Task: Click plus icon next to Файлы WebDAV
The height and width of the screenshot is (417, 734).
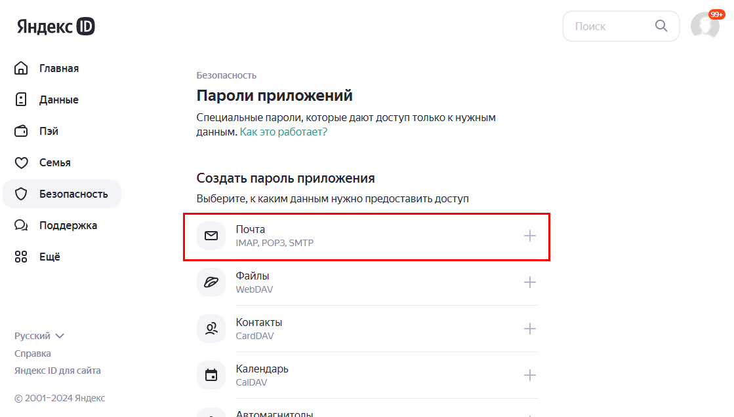Action: (x=530, y=282)
